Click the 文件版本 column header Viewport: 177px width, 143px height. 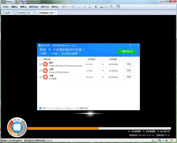91,59
